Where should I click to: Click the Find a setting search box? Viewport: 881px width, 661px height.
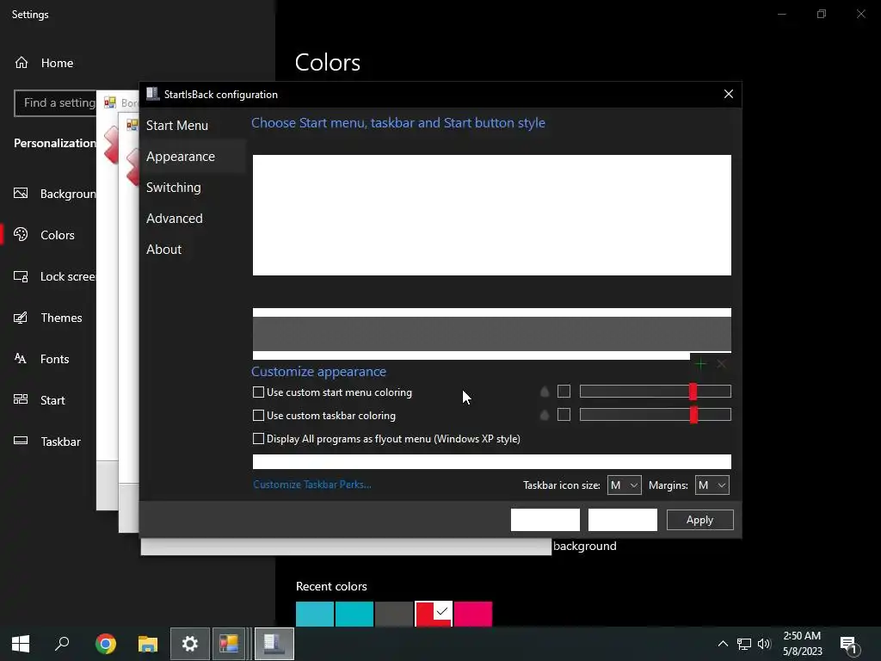click(x=55, y=103)
